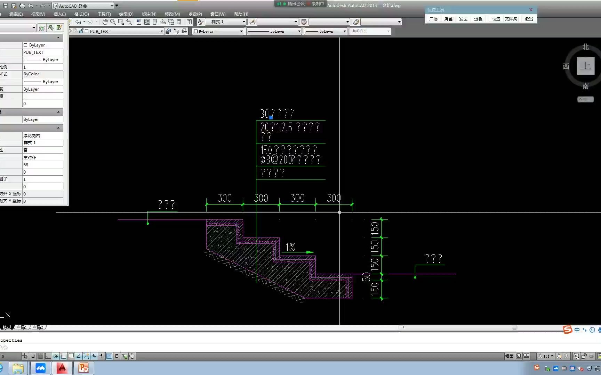601x375 pixels.
Task: Open the AutoCAD 经典 workspace dropdown
Action: coord(83,6)
